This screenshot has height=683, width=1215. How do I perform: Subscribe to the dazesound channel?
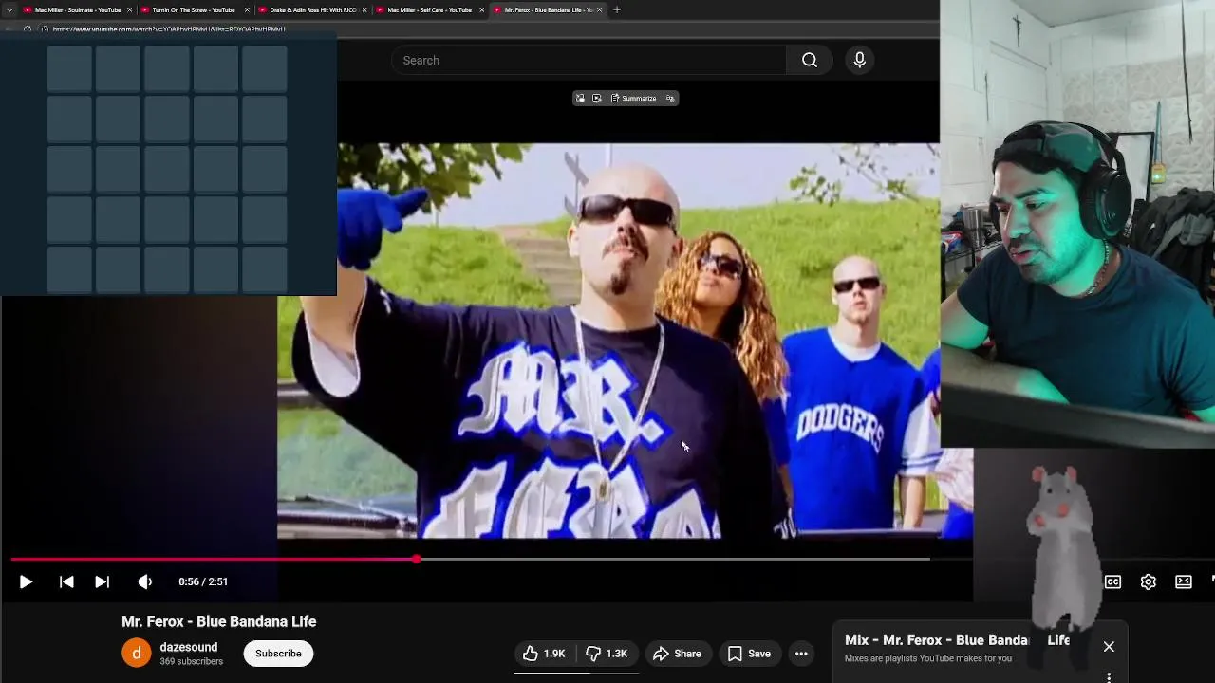[x=278, y=654]
